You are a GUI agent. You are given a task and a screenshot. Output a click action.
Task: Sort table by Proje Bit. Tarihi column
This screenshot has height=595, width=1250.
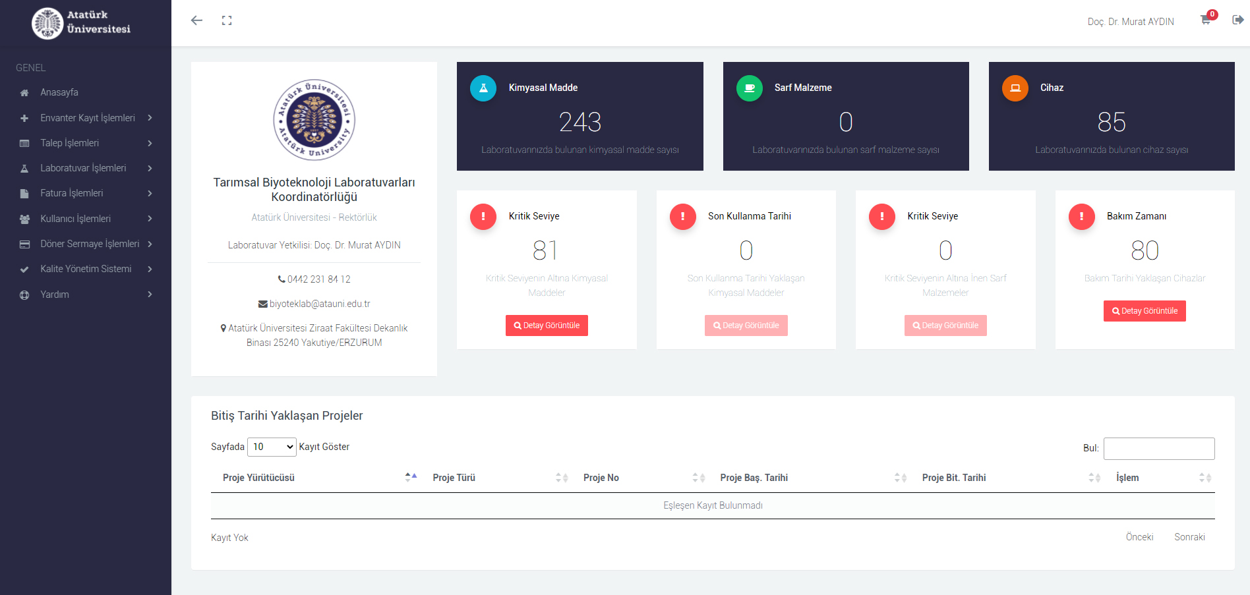tap(953, 478)
